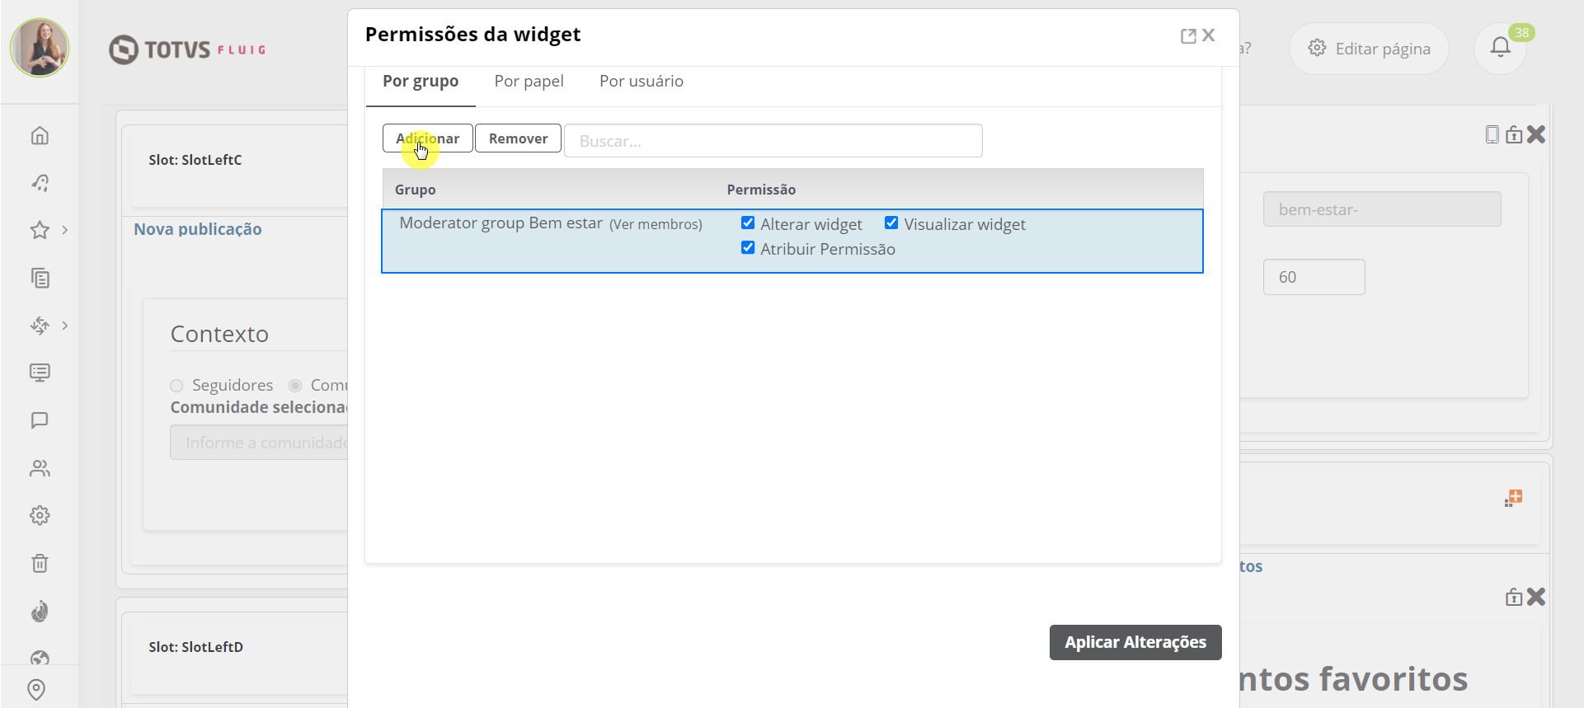Switch to Por usuário tab

tap(642, 82)
